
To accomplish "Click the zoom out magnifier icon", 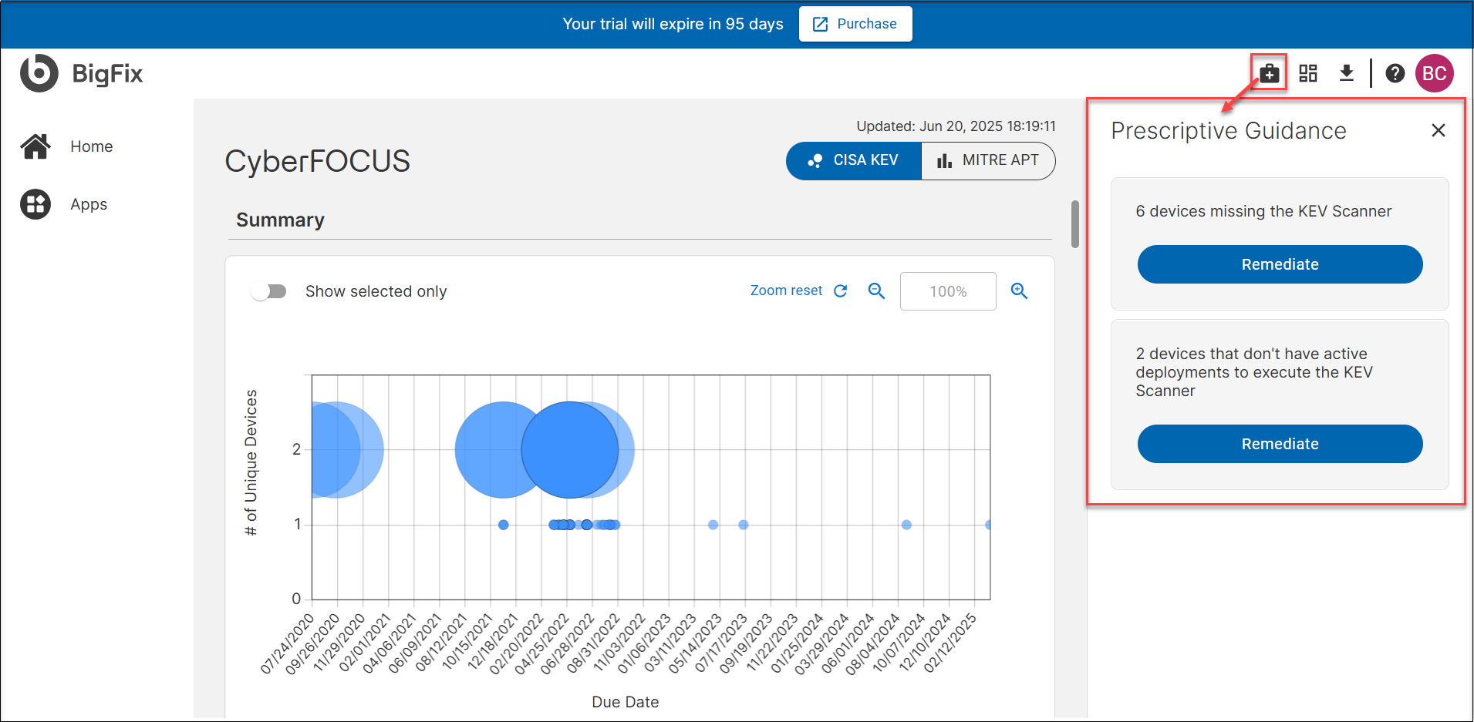I will pyautogui.click(x=876, y=290).
